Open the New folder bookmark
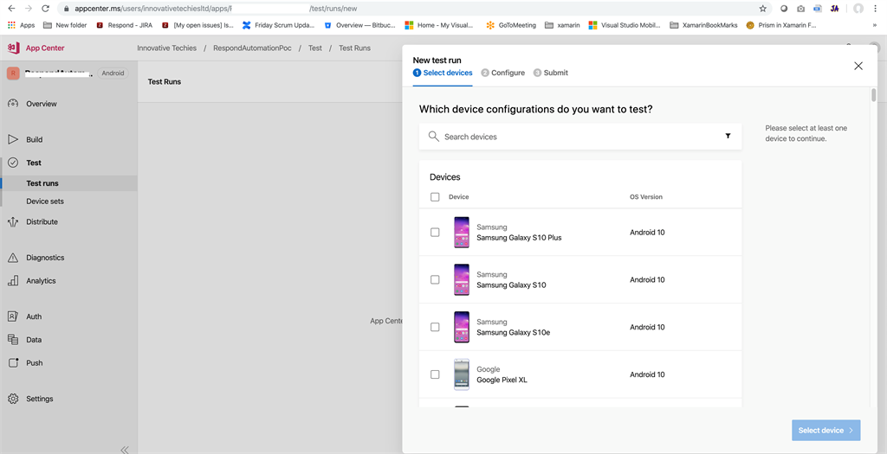Image resolution: width=887 pixels, height=454 pixels. [66, 25]
